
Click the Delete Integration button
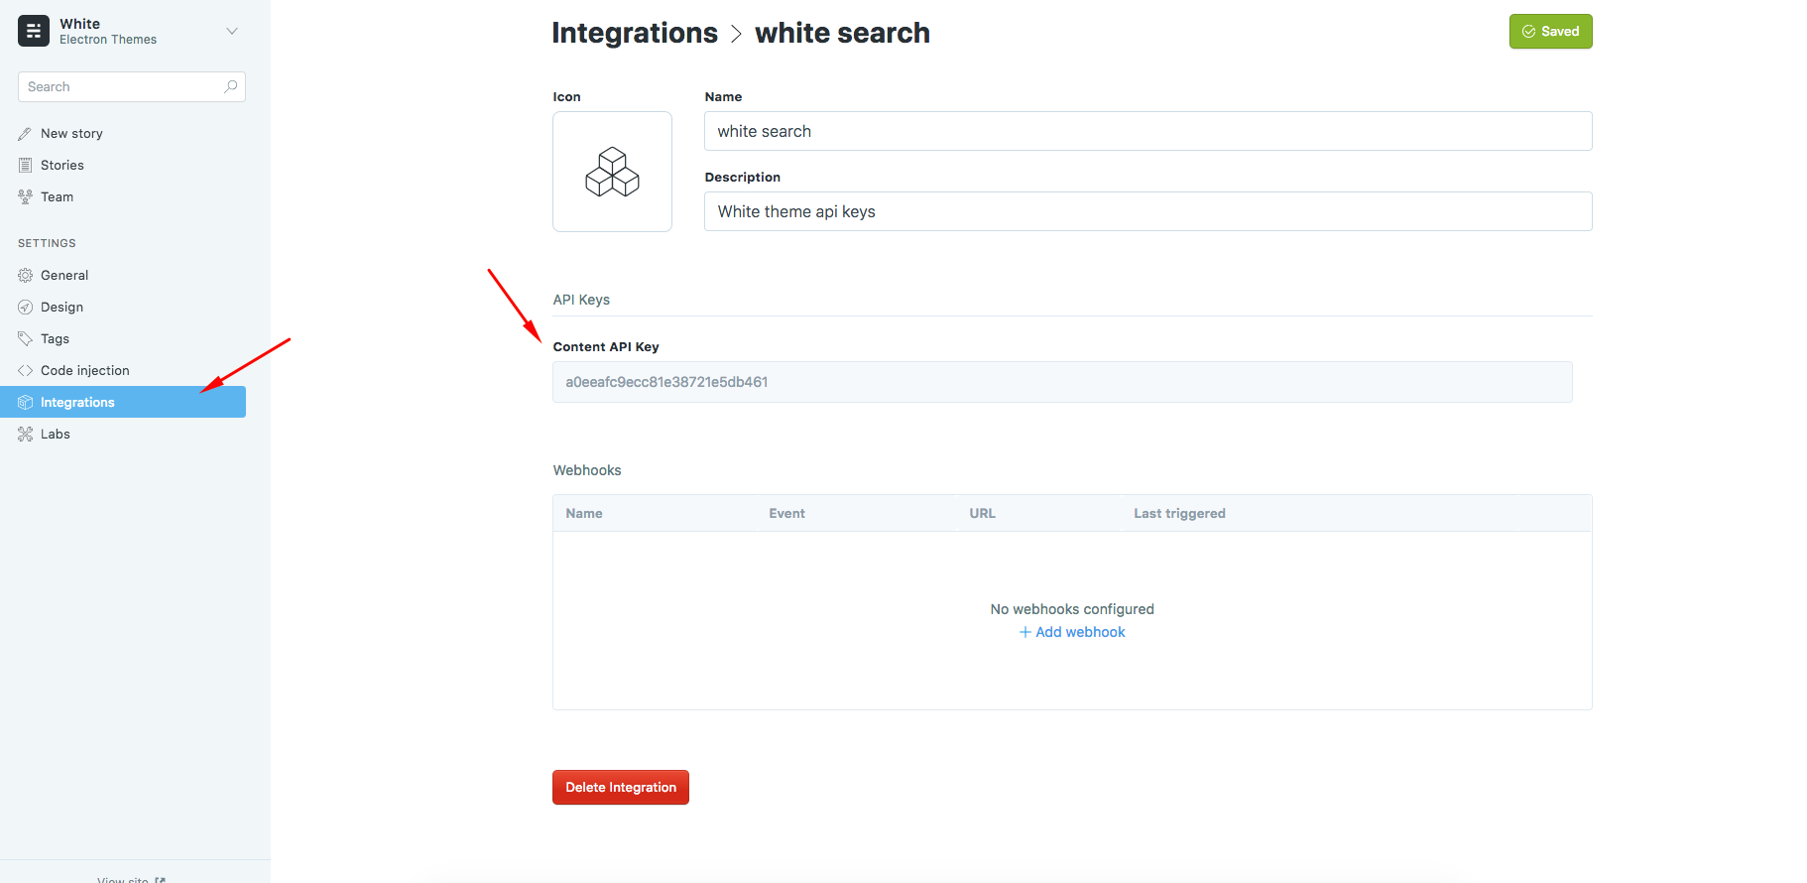click(621, 787)
